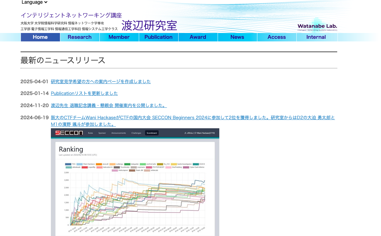The width and height of the screenshot is (381, 236).
Task: Click the TSG blue legend swatch
Action: 68,164
